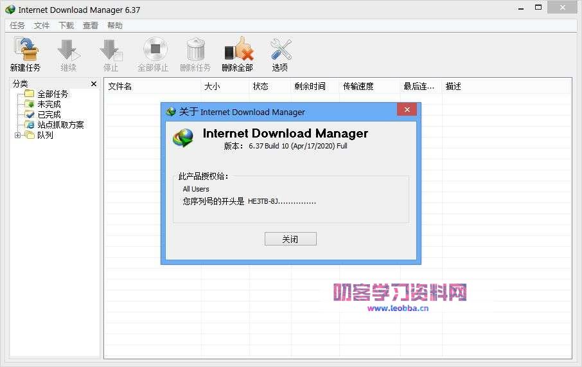
Task: Click the IDM globe logo in About dialog
Action: [x=183, y=138]
